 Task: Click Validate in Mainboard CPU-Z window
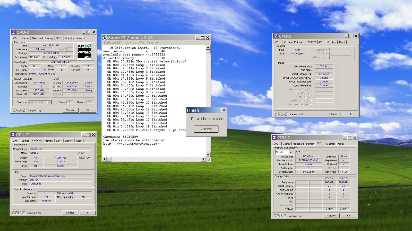pyautogui.click(x=70, y=213)
